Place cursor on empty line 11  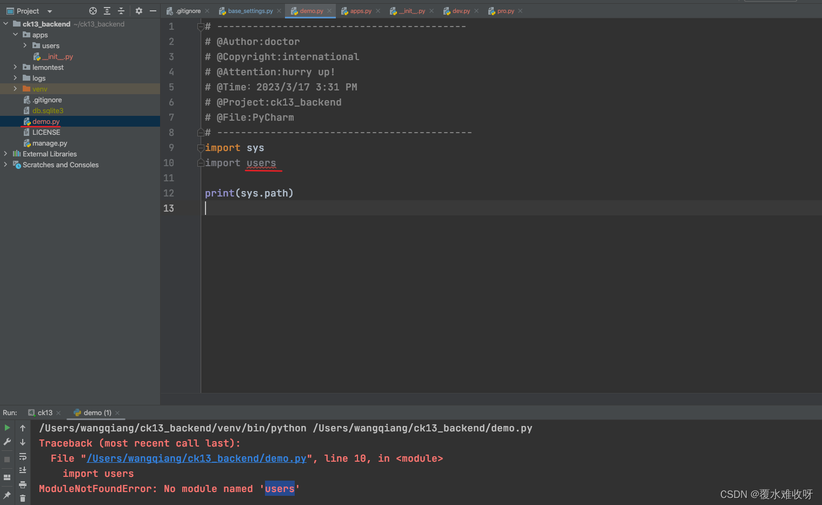point(511,178)
